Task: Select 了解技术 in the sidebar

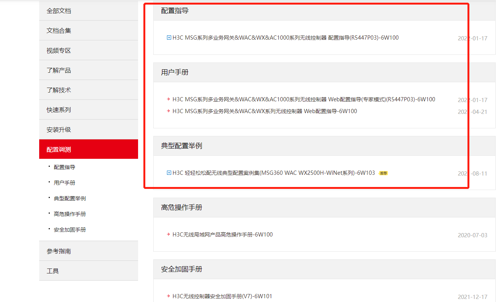Action: click(x=89, y=90)
